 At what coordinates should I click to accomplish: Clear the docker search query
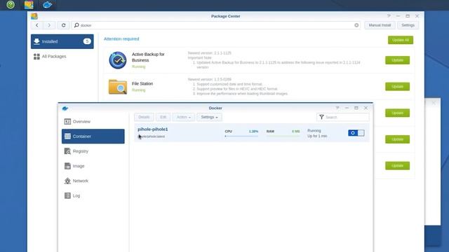tap(356, 25)
